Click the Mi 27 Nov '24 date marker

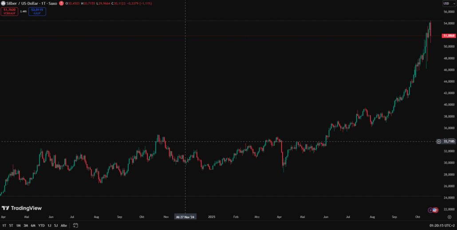(185, 217)
